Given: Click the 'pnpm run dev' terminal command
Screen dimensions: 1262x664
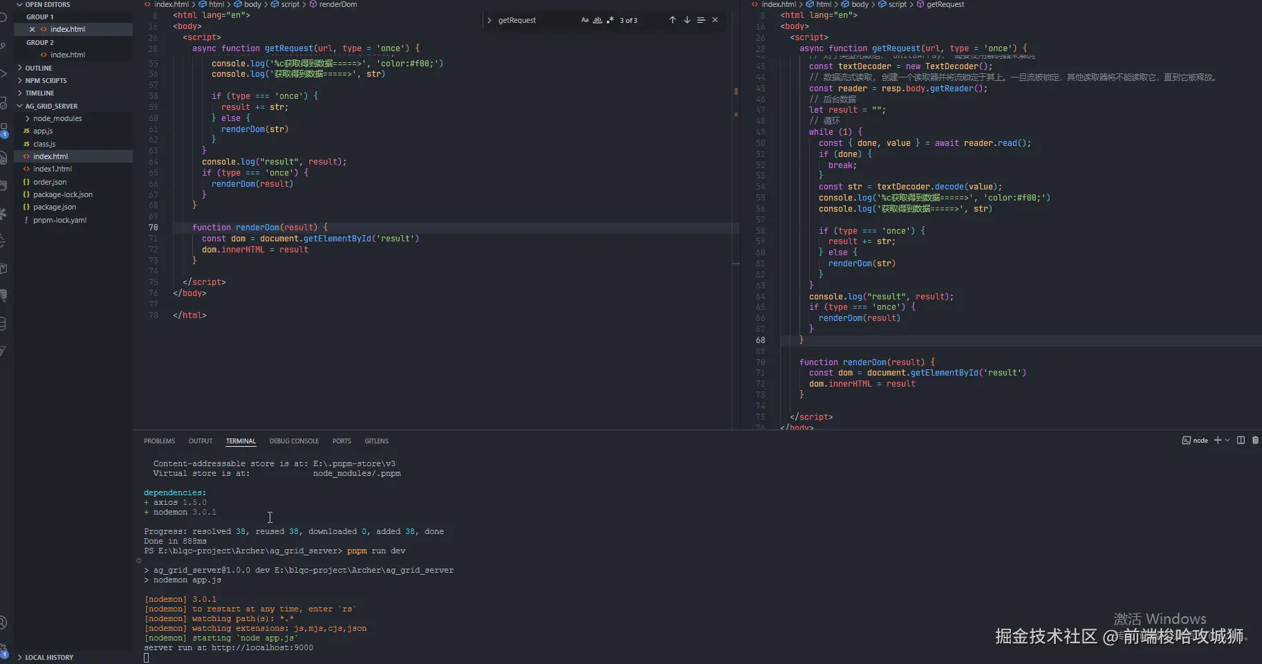Looking at the screenshot, I should 376,551.
